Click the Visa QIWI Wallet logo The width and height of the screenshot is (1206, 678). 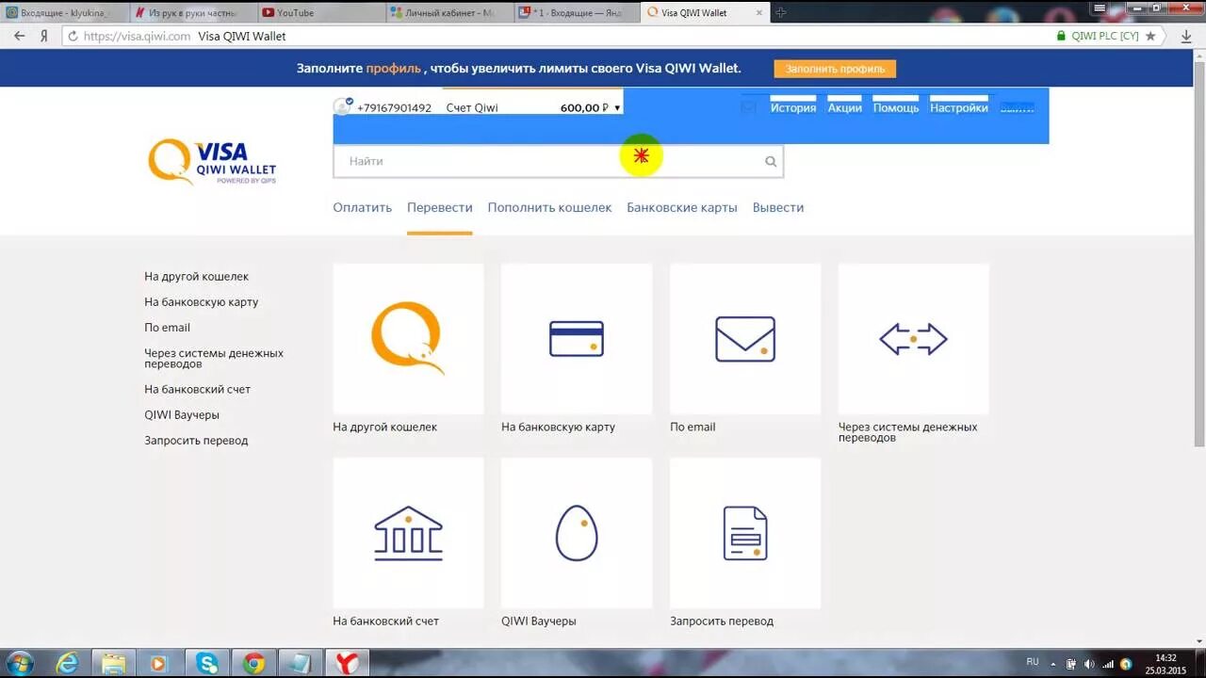212,161
